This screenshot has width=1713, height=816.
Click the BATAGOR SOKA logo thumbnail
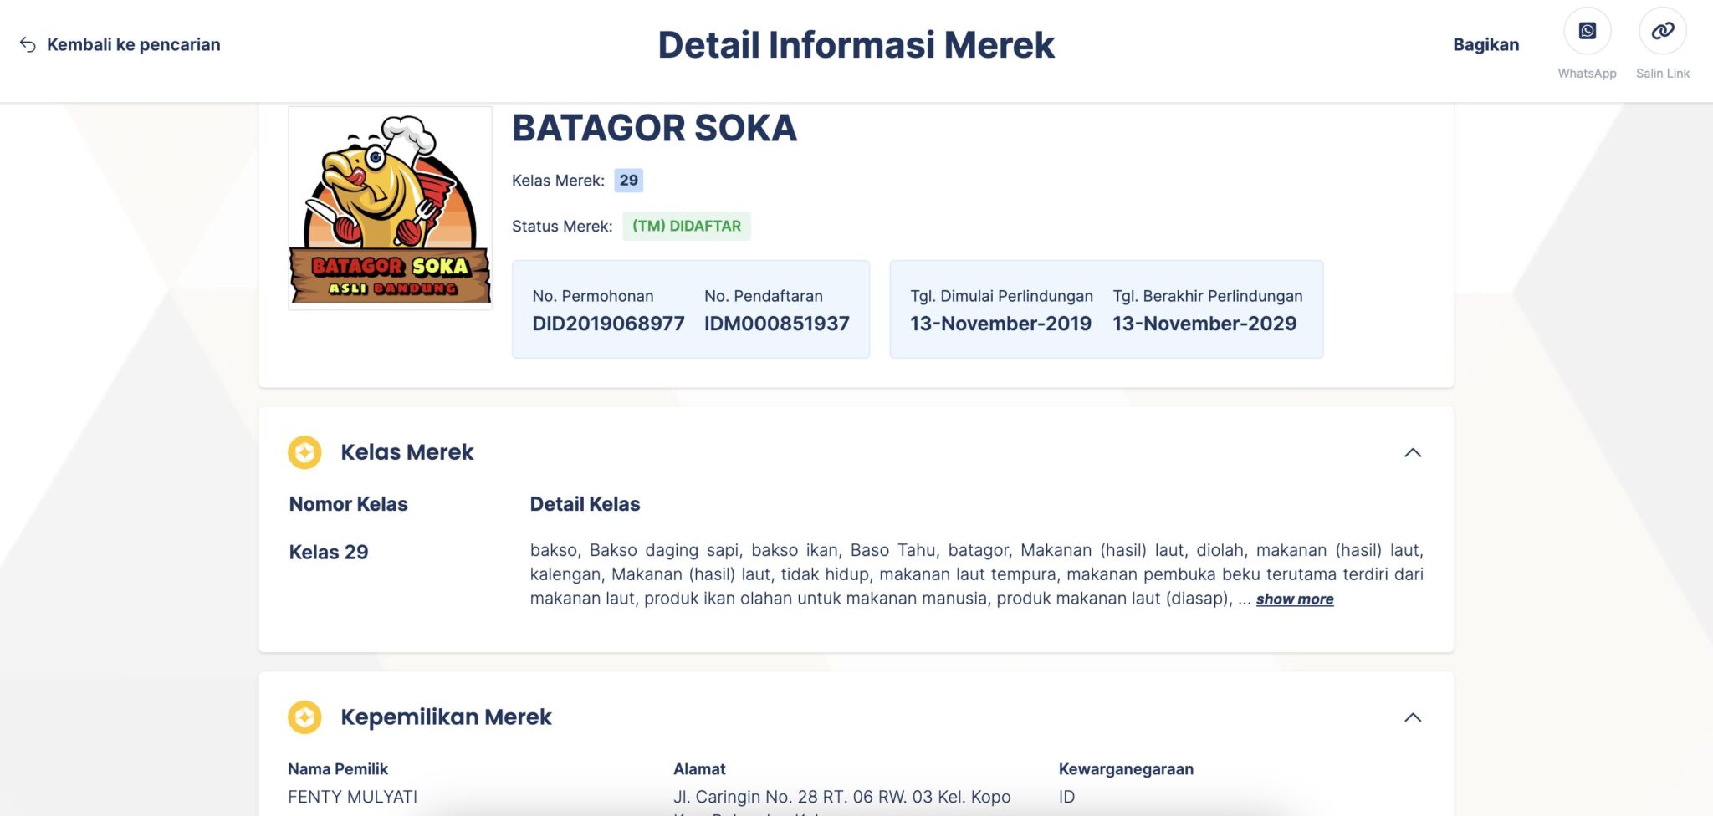point(390,207)
